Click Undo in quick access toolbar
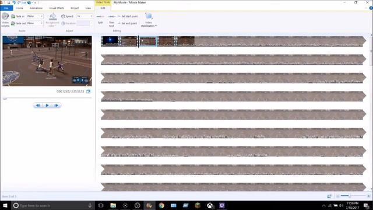Viewport: 373px width, 210px height. [x=14, y=2]
